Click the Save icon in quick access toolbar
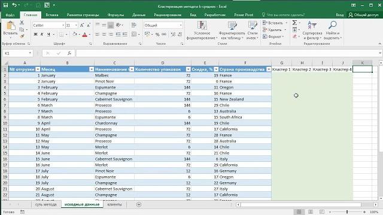 pyautogui.click(x=5, y=5)
